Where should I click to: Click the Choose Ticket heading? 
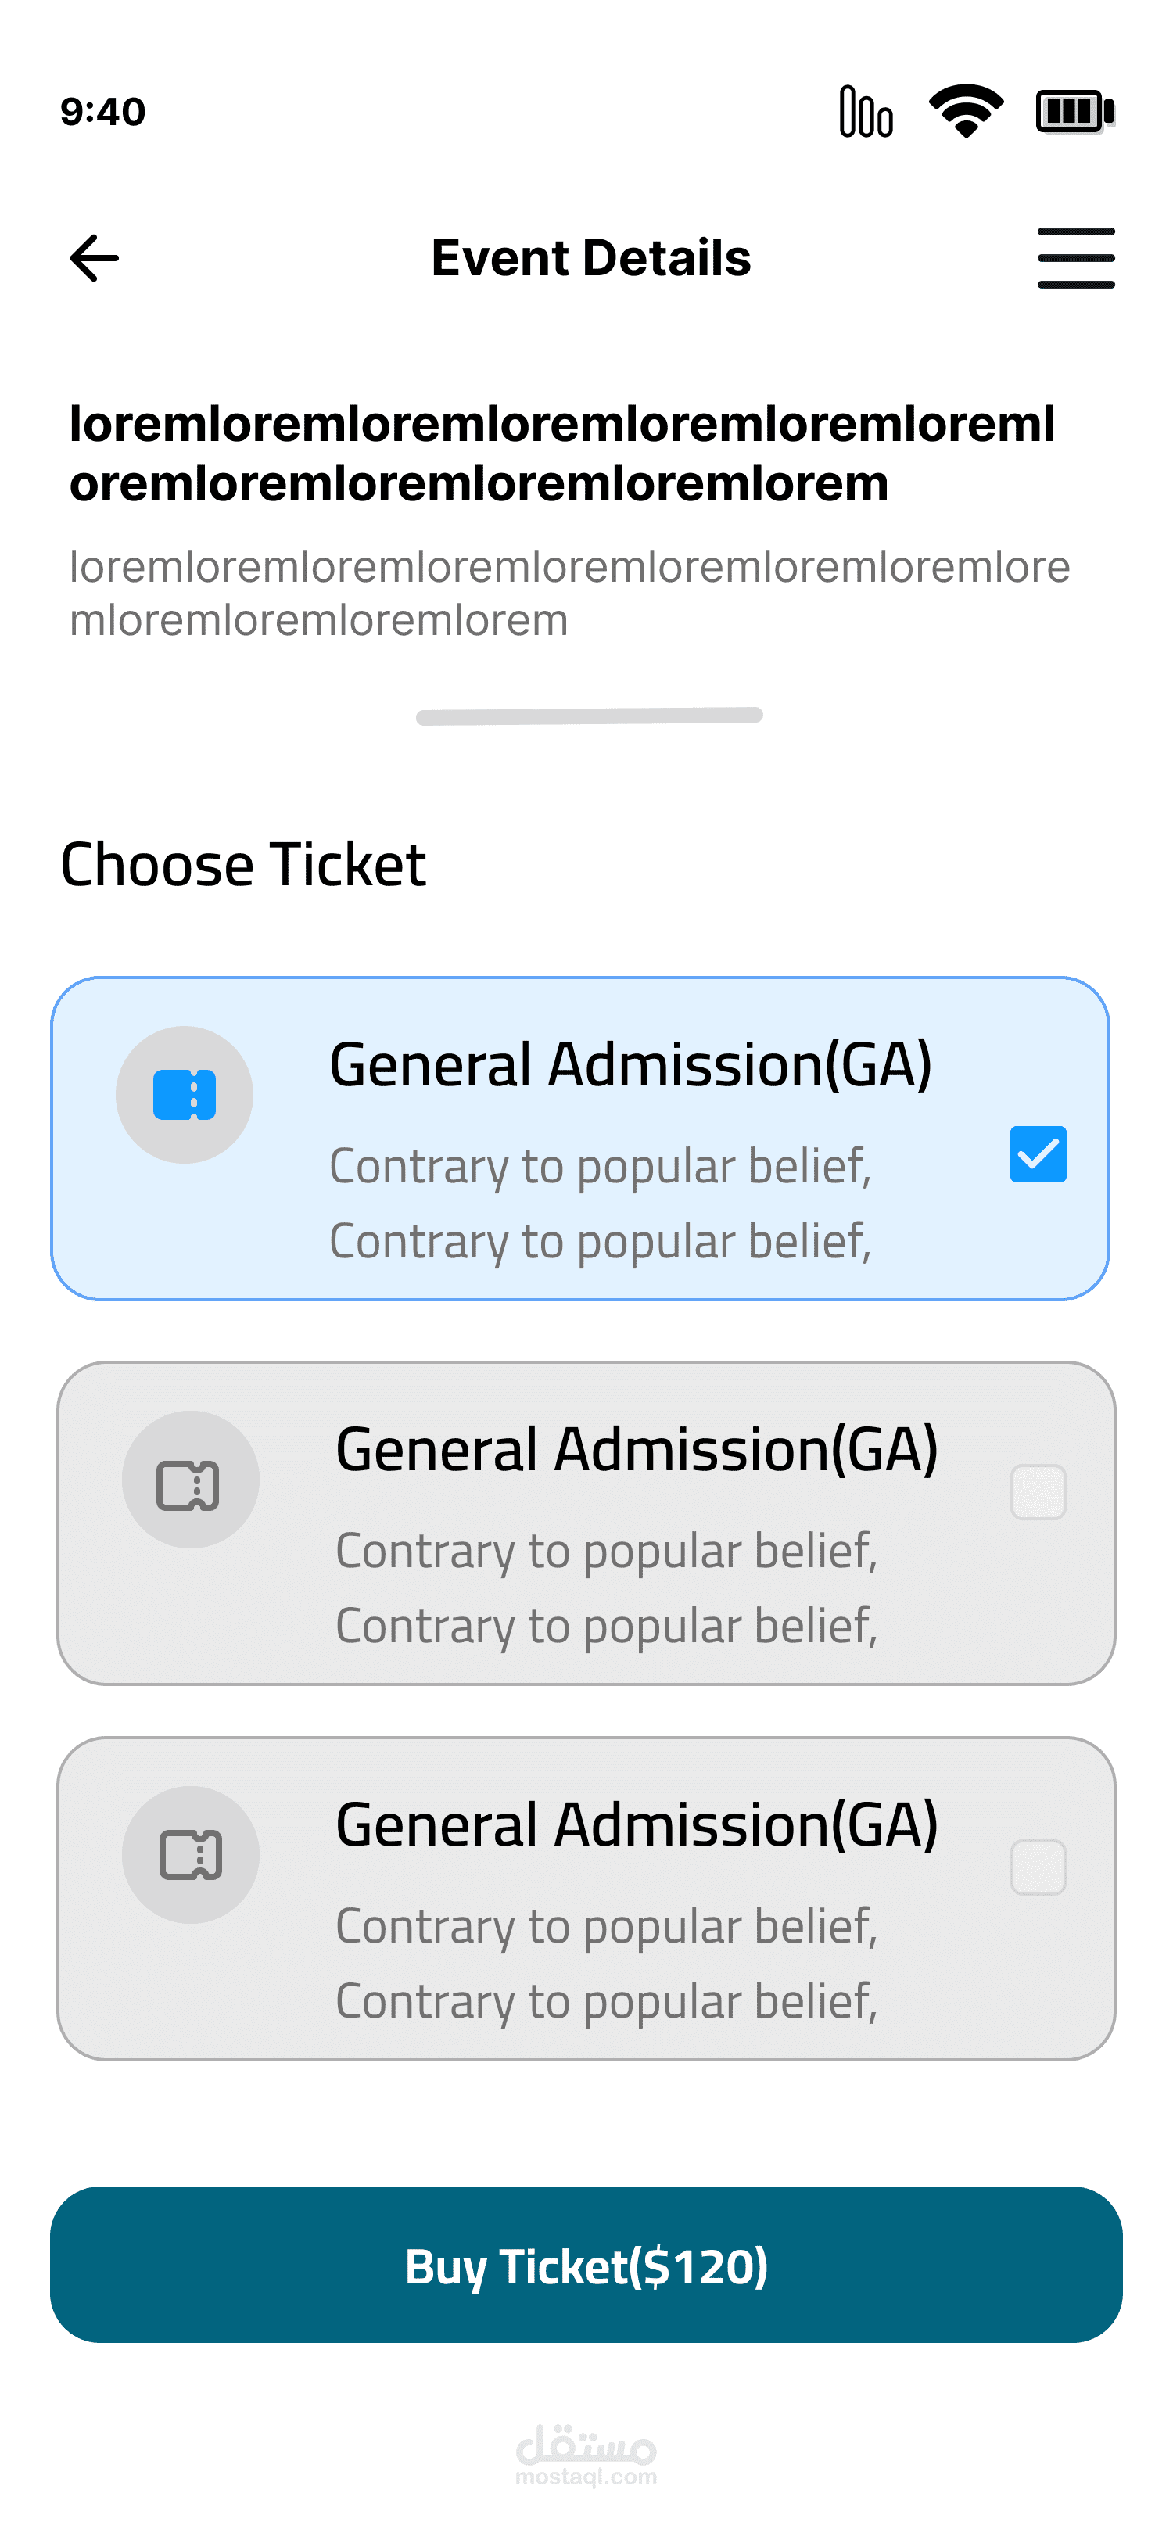click(x=243, y=865)
